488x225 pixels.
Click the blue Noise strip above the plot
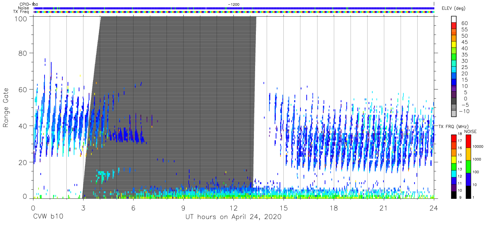point(234,8)
